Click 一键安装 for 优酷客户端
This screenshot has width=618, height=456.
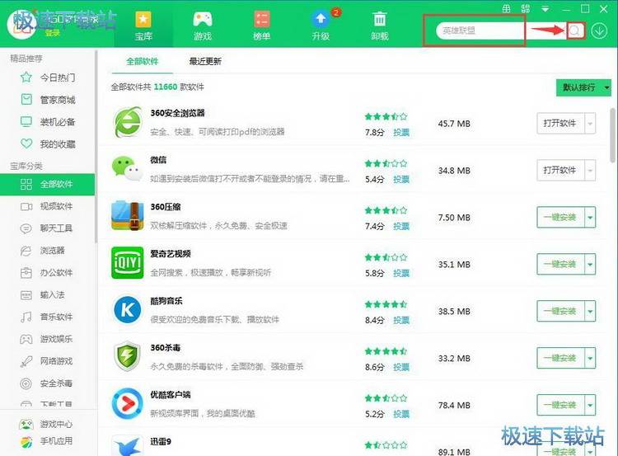[561, 405]
